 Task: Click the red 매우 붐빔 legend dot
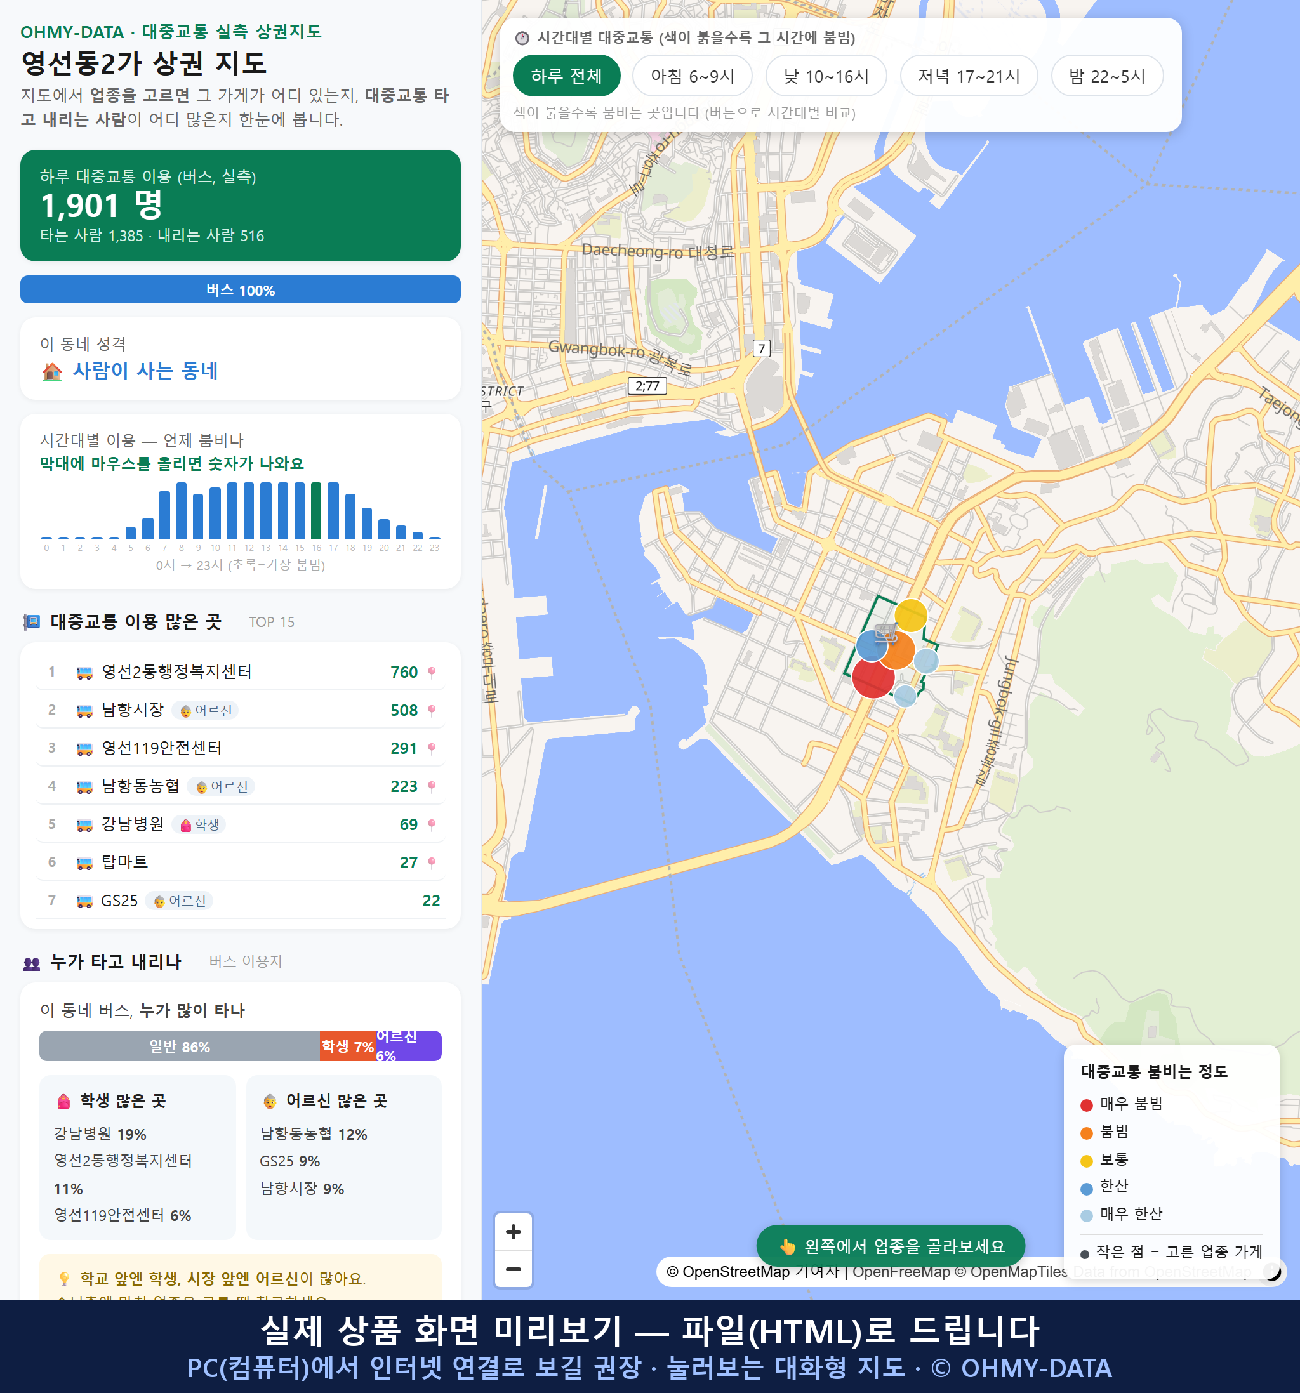pyautogui.click(x=1086, y=1105)
